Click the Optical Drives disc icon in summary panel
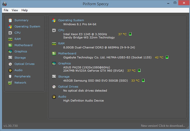The width and height of the screenshot is (190, 131). tap(54, 87)
